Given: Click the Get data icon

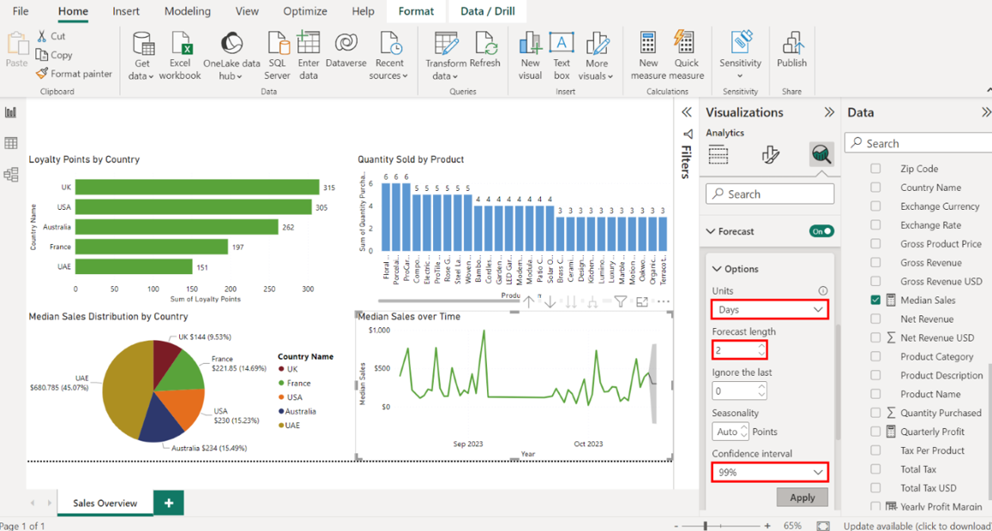Looking at the screenshot, I should click(142, 45).
